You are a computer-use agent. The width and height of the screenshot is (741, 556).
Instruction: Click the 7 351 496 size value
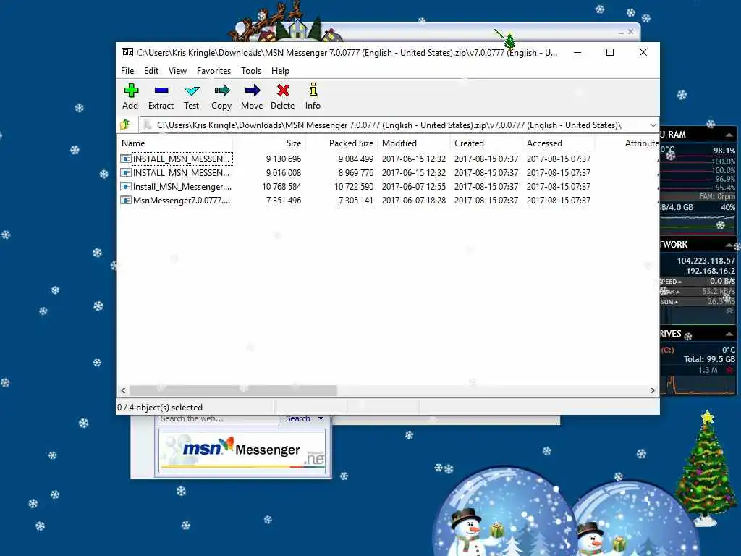[x=284, y=201]
